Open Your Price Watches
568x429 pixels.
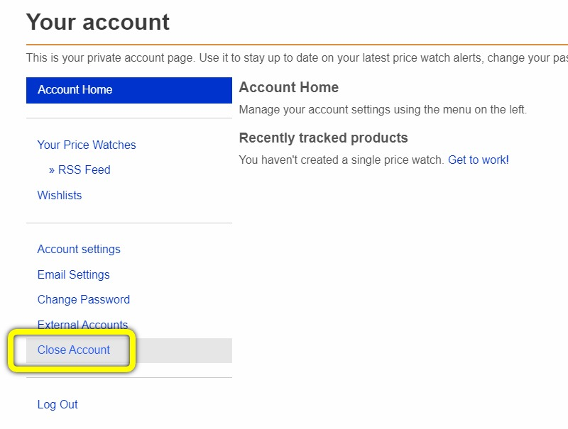[x=87, y=145]
